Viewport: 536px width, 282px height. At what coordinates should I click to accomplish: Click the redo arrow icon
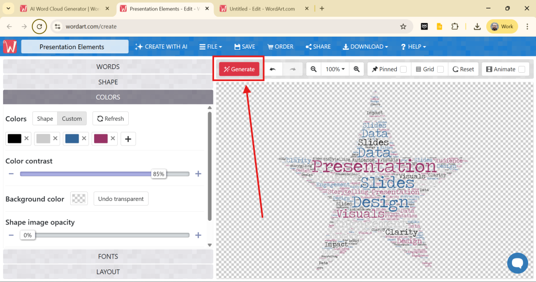[x=293, y=69]
